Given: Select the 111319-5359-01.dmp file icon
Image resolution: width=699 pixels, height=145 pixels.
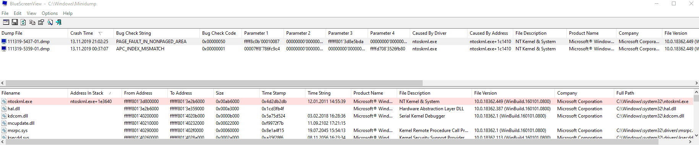Looking at the screenshot, I should pyautogui.click(x=4, y=49).
